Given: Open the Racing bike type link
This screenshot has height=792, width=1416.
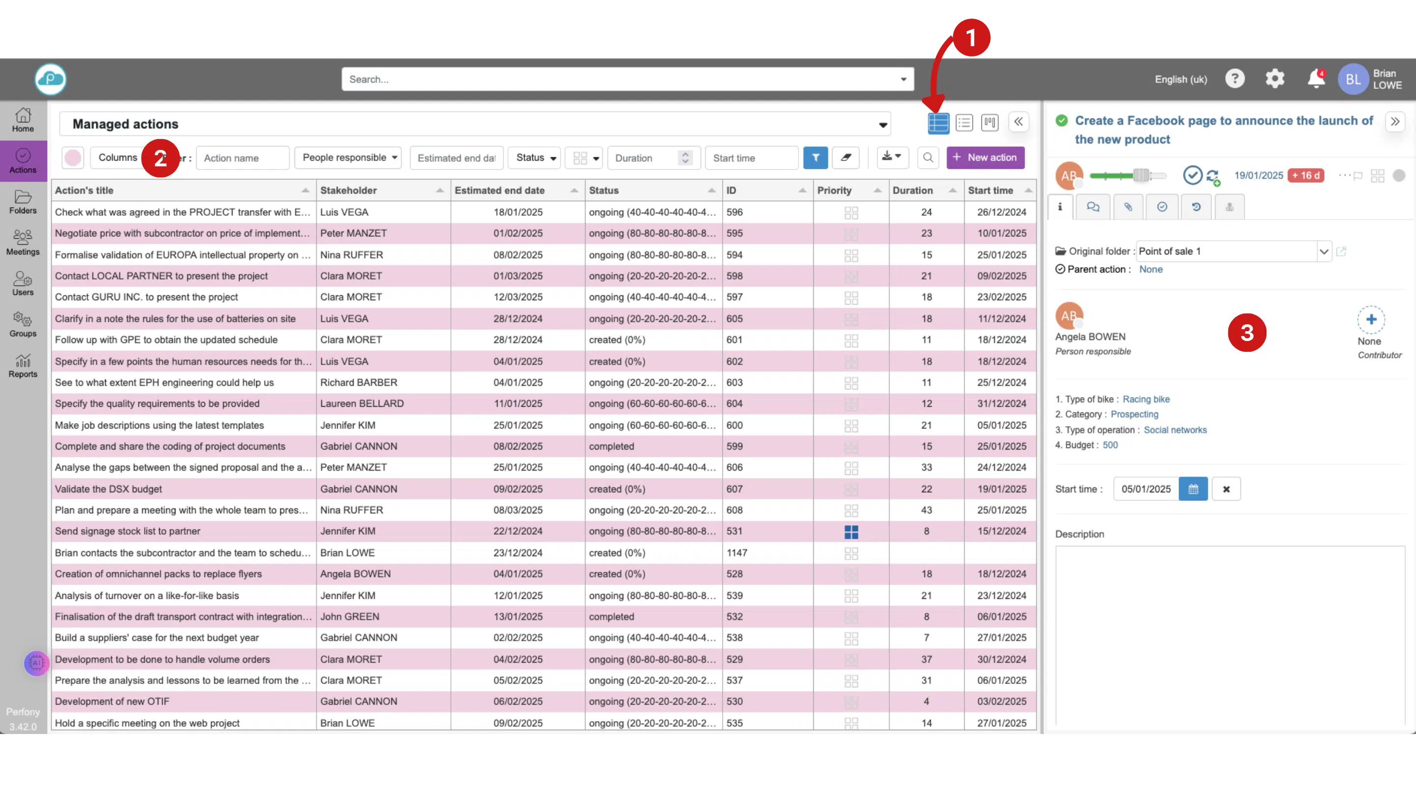Looking at the screenshot, I should coord(1146,399).
